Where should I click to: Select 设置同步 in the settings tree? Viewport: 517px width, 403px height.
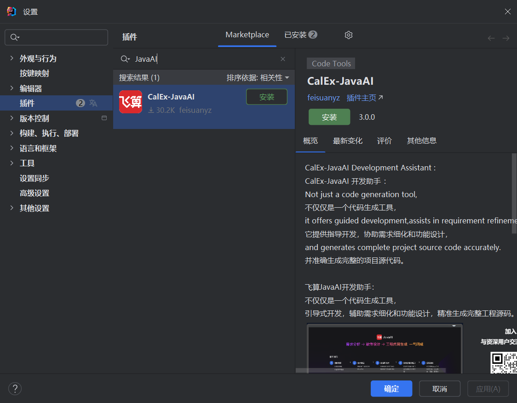[x=34, y=178]
